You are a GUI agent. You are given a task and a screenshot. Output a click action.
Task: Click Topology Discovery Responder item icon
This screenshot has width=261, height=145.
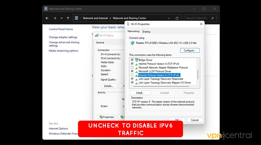coord(137,79)
